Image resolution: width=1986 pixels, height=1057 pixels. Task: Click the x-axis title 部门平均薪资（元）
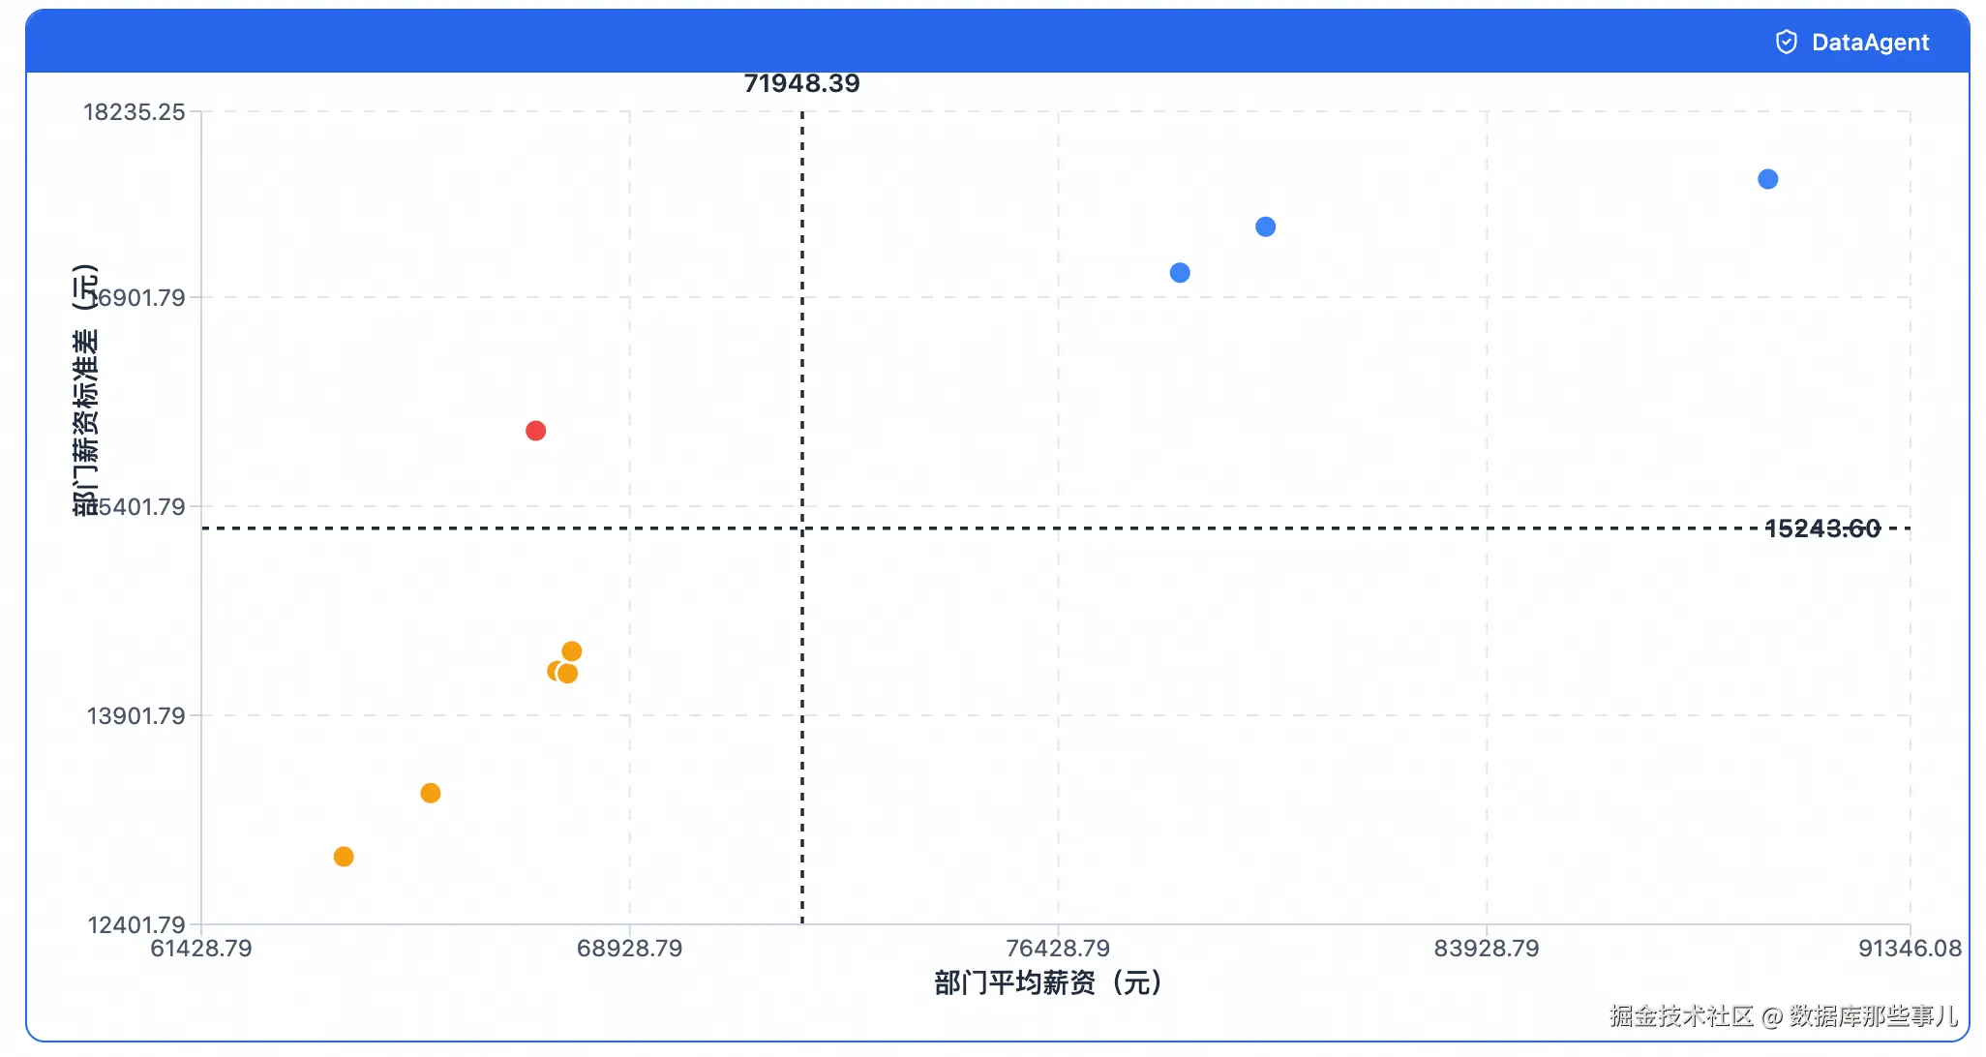point(1047,983)
